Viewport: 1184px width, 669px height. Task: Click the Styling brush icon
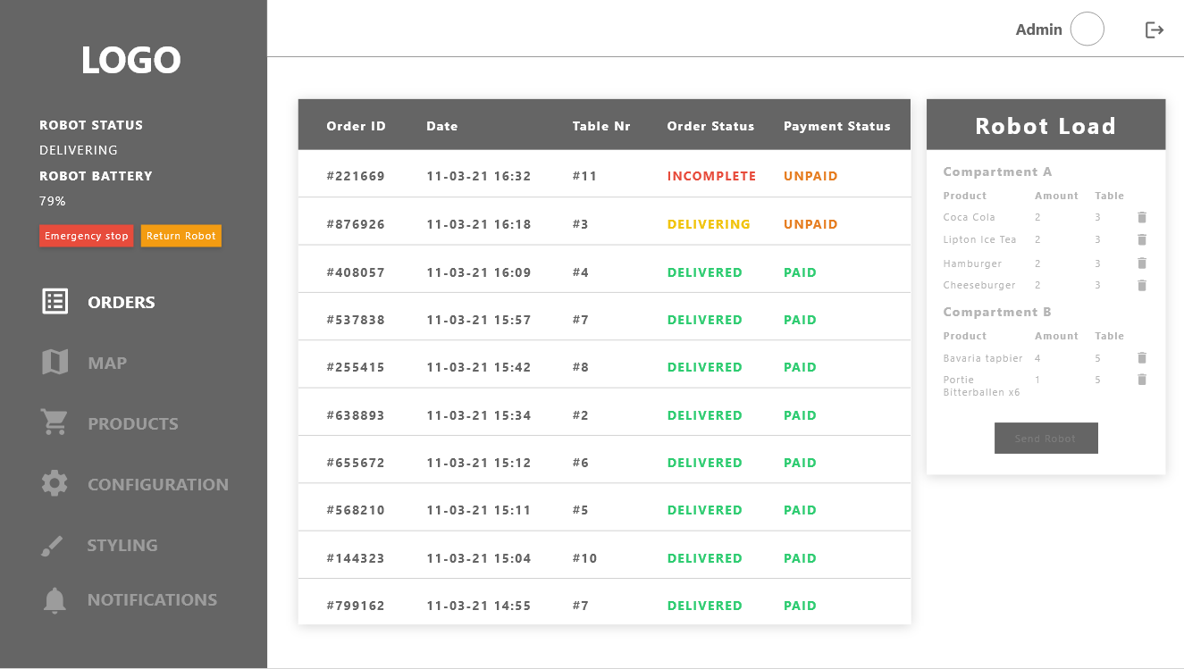click(53, 546)
